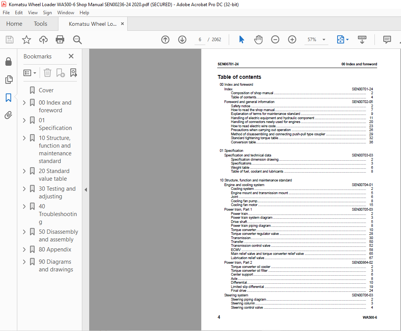Close the Komatsu Wheel Loader tab

point(123,24)
